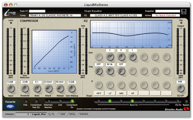Select the HPF shape button

99,93
